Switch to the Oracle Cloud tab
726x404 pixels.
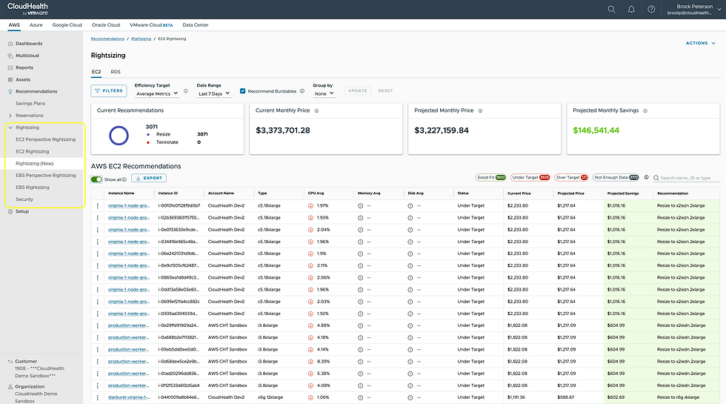106,25
